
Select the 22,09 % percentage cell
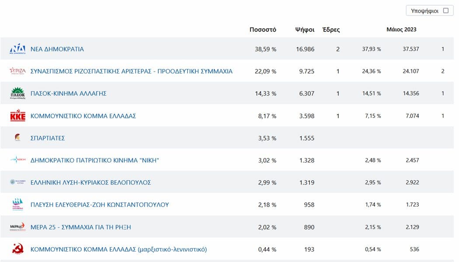coord(265,71)
